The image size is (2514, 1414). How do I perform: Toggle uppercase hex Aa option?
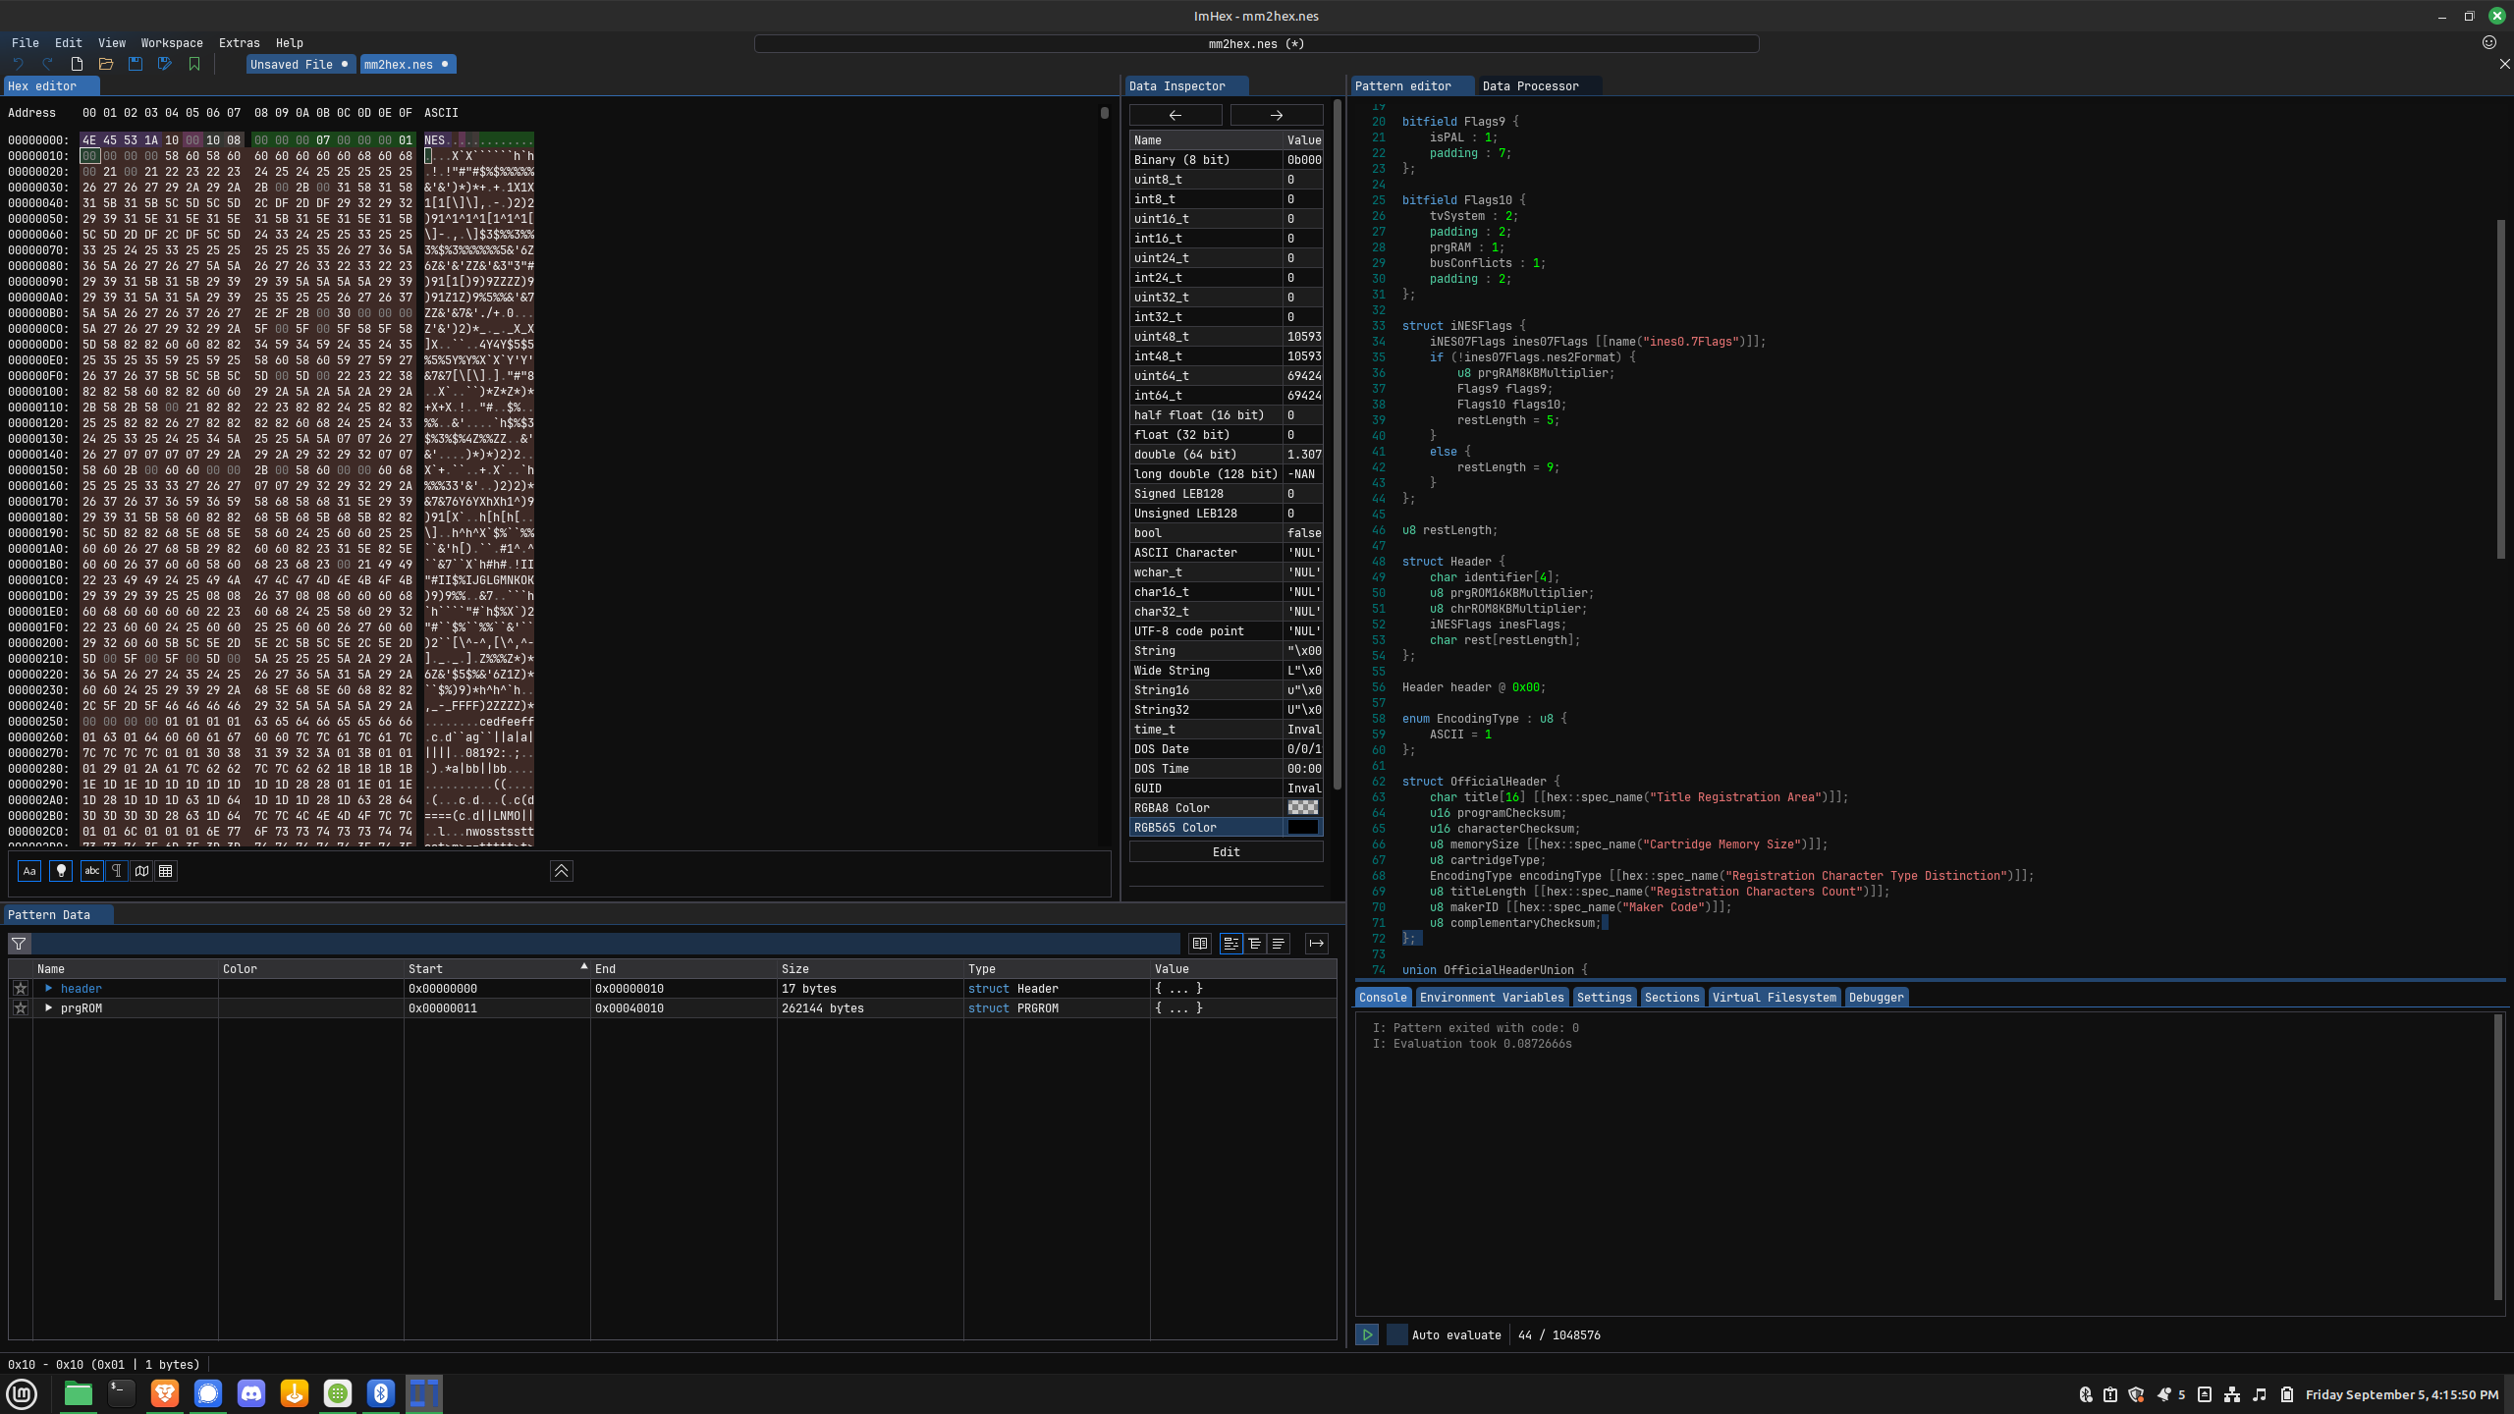tap(29, 871)
